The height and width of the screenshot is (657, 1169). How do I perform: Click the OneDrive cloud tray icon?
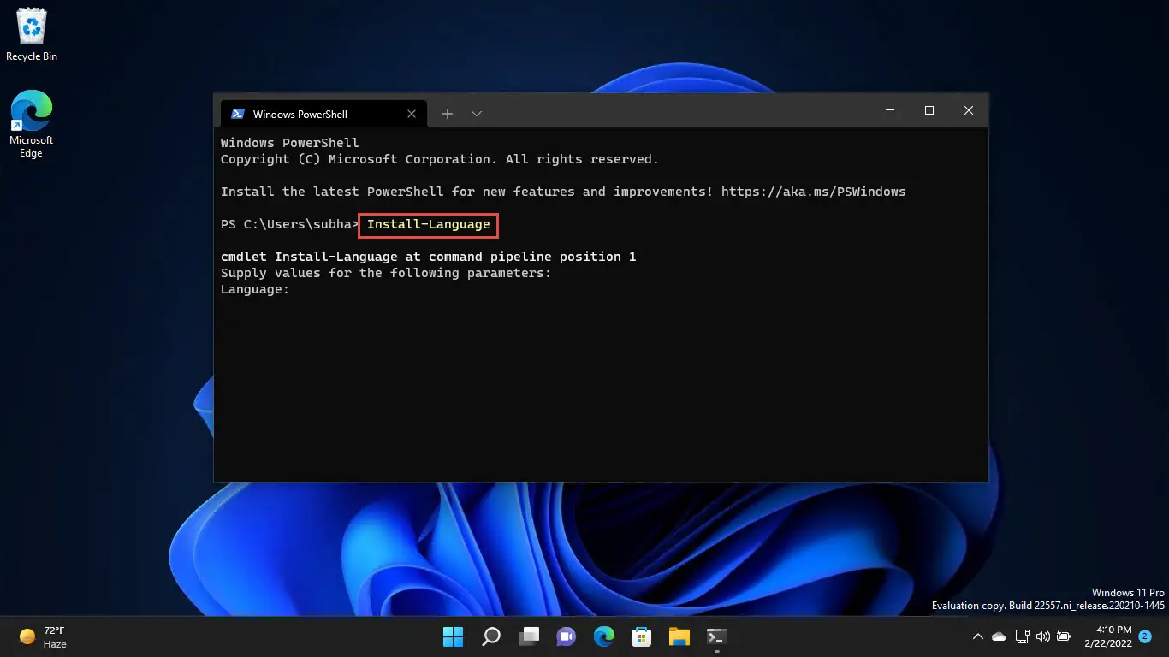(999, 636)
